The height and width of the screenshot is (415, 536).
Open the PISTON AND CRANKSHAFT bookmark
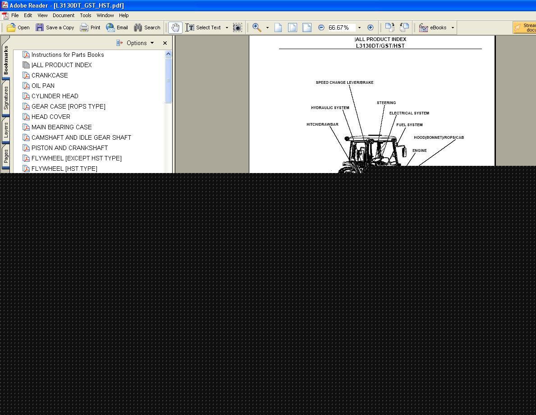(70, 148)
